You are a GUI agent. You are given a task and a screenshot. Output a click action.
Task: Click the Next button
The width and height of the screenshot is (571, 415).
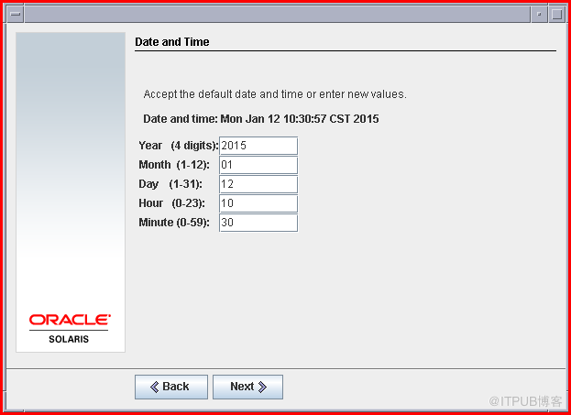[x=247, y=387]
